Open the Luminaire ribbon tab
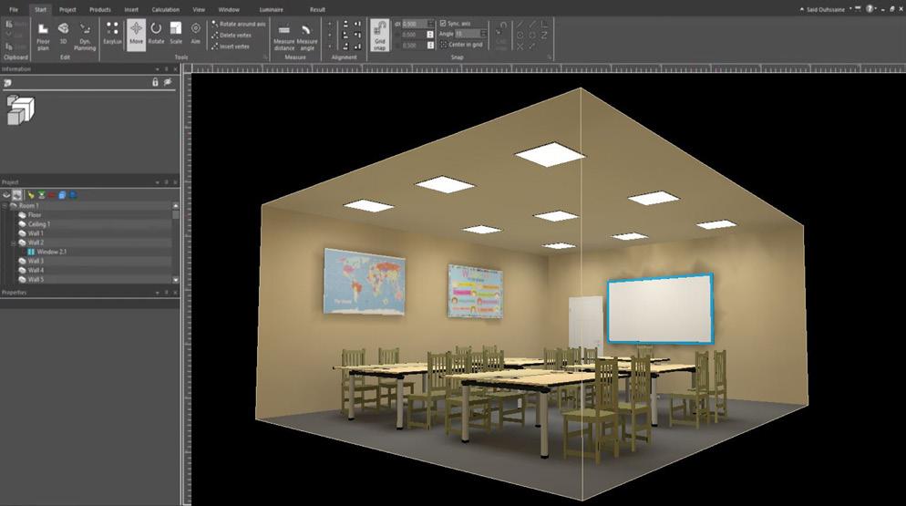This screenshot has width=906, height=506. tap(271, 9)
